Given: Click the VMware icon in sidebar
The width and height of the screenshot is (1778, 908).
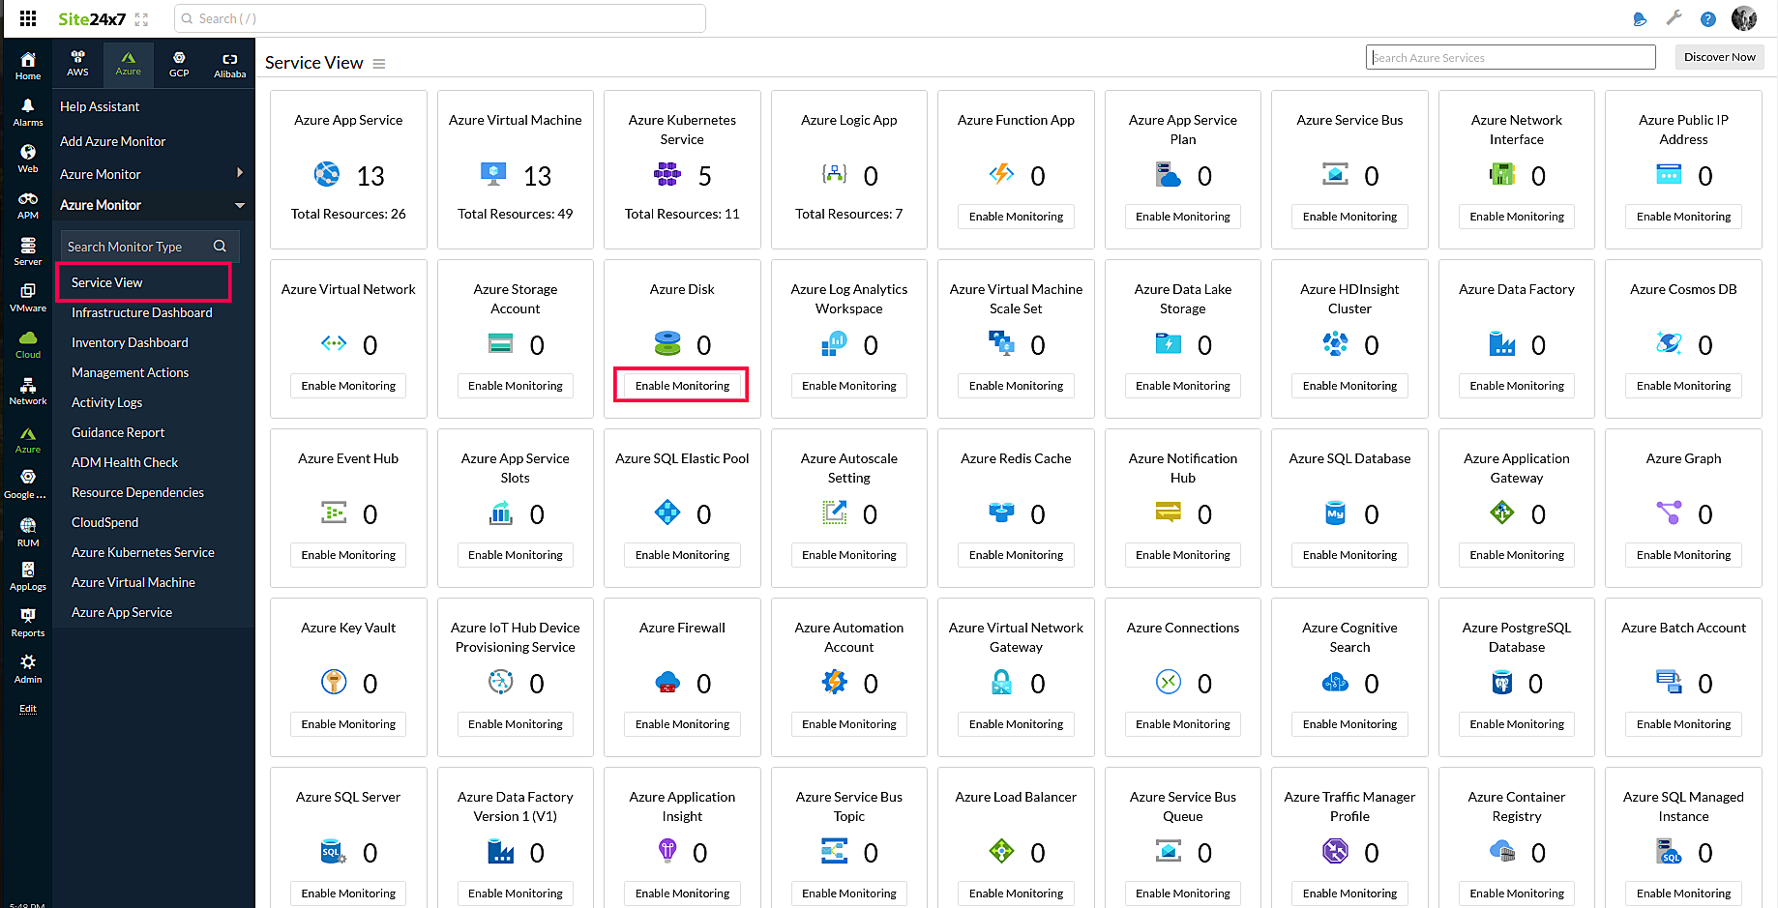Looking at the screenshot, I should coord(27,297).
